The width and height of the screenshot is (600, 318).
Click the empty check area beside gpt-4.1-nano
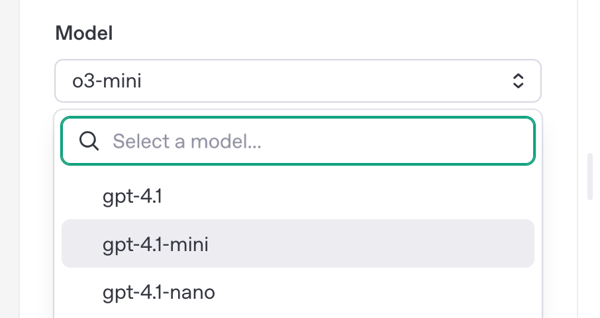(x=82, y=292)
